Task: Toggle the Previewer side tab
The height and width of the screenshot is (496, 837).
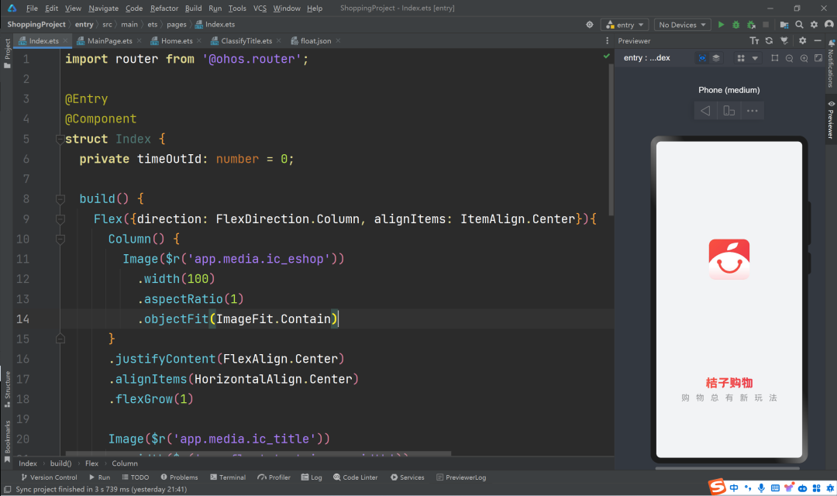Action: click(831, 119)
